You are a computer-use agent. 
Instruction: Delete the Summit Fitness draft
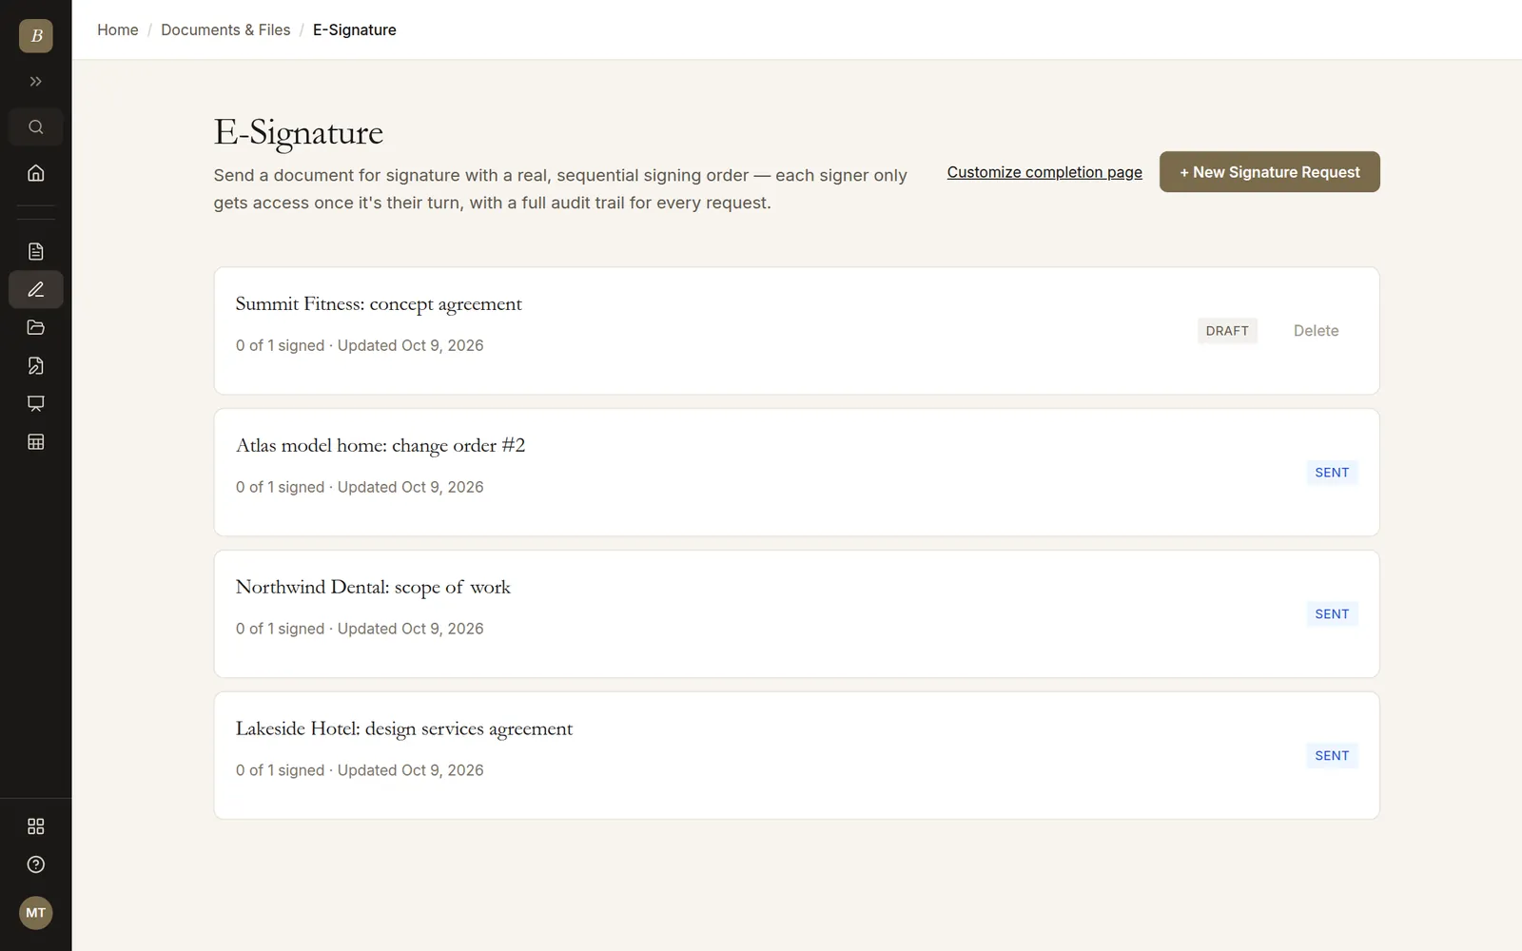1316,331
